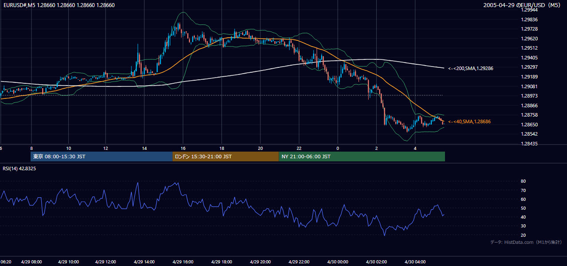Click the RSI scale level 30
Image resolution: width=567 pixels, height=266 pixels.
(523, 226)
